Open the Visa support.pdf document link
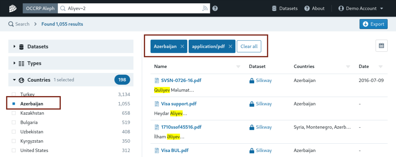The height and width of the screenshot is (157, 396). pyautogui.click(x=179, y=104)
